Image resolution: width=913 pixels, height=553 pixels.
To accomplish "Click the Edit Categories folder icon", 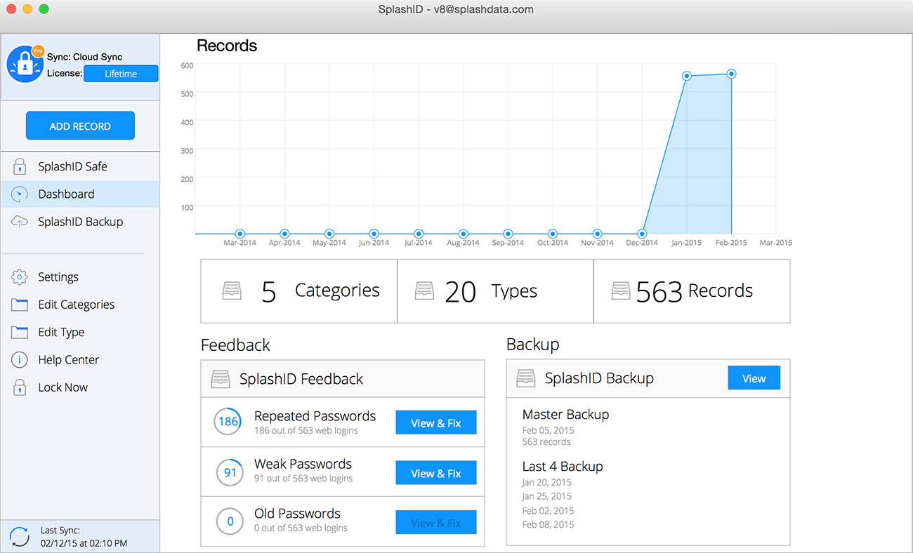I will tap(20, 305).
